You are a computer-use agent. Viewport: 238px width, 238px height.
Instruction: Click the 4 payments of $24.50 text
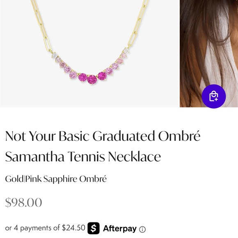tap(50, 228)
